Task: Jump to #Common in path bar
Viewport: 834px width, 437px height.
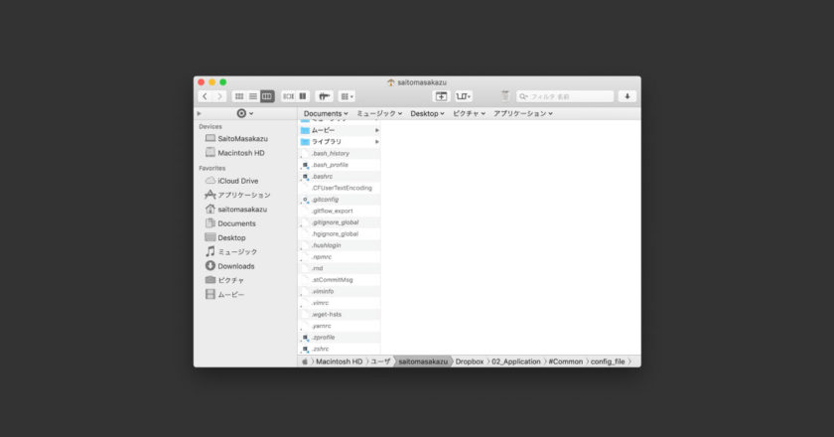Action: coord(565,362)
